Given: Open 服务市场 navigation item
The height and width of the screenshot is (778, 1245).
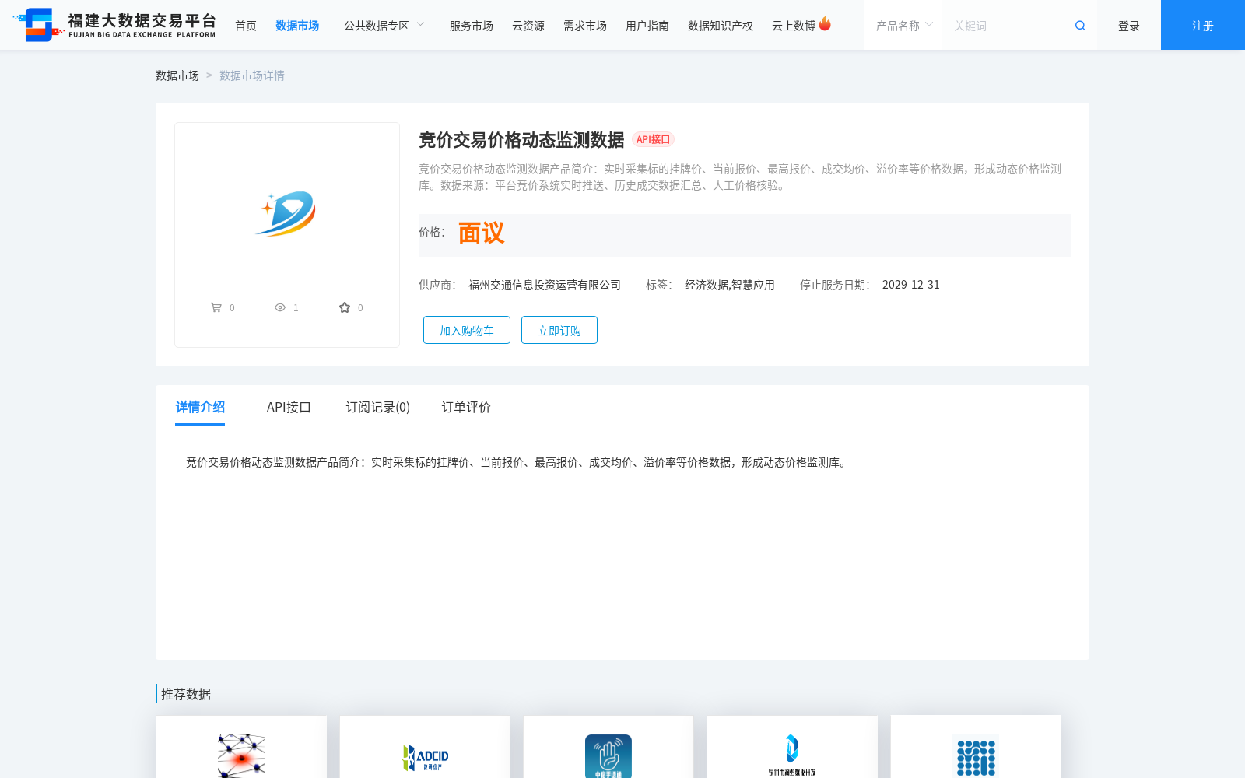Looking at the screenshot, I should tap(472, 26).
